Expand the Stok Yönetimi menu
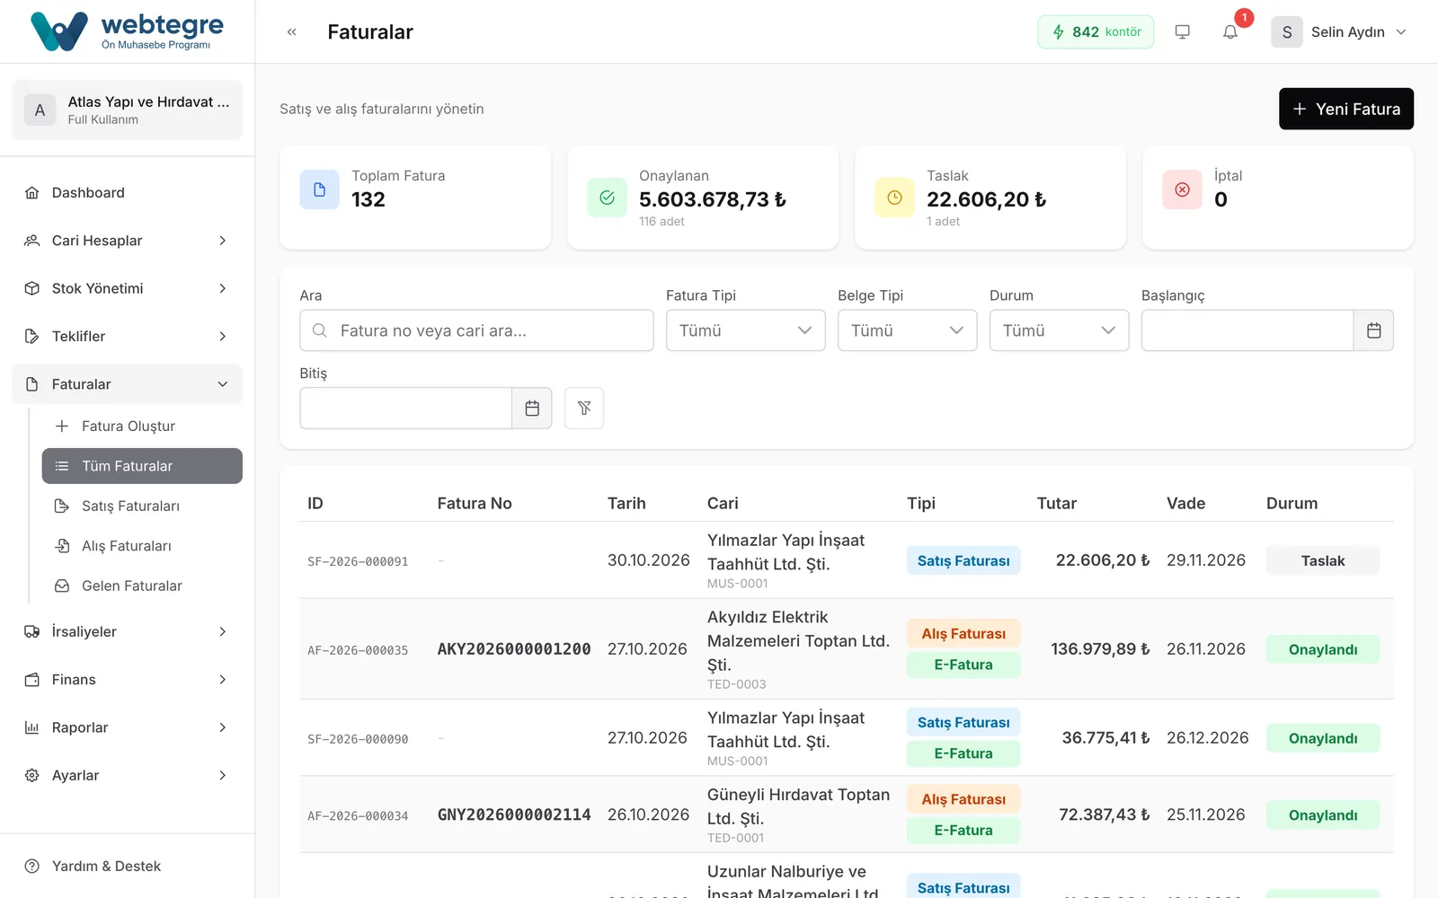 127,288
